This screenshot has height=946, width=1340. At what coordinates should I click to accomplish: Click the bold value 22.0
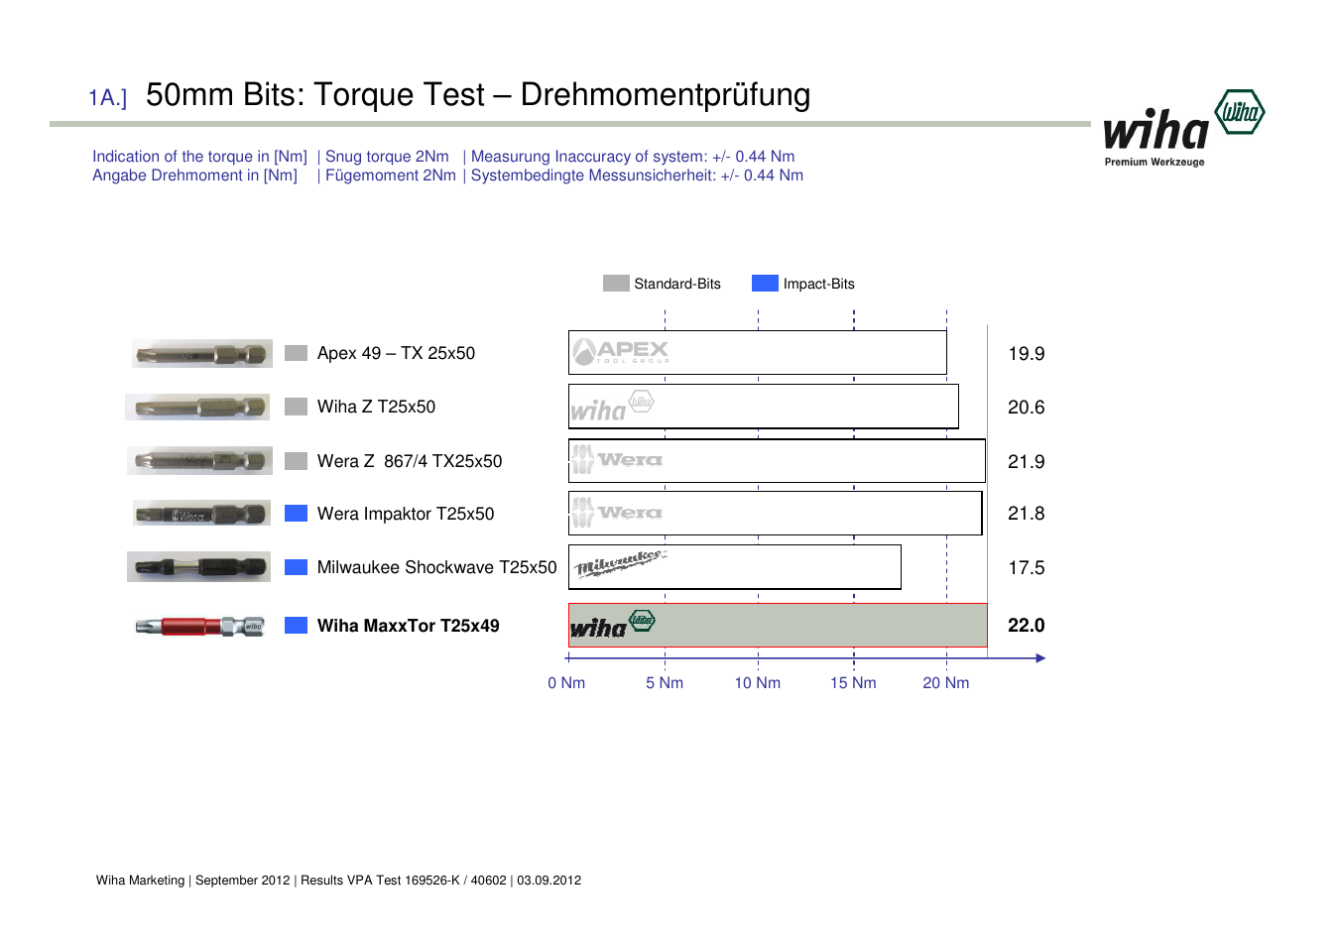coord(1027,626)
